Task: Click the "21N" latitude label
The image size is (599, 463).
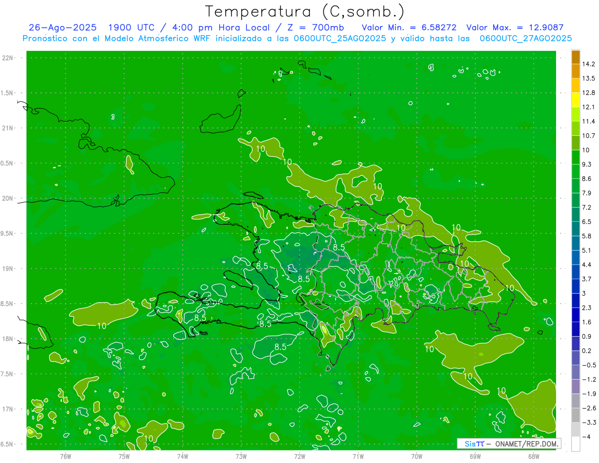Action: coord(8,128)
